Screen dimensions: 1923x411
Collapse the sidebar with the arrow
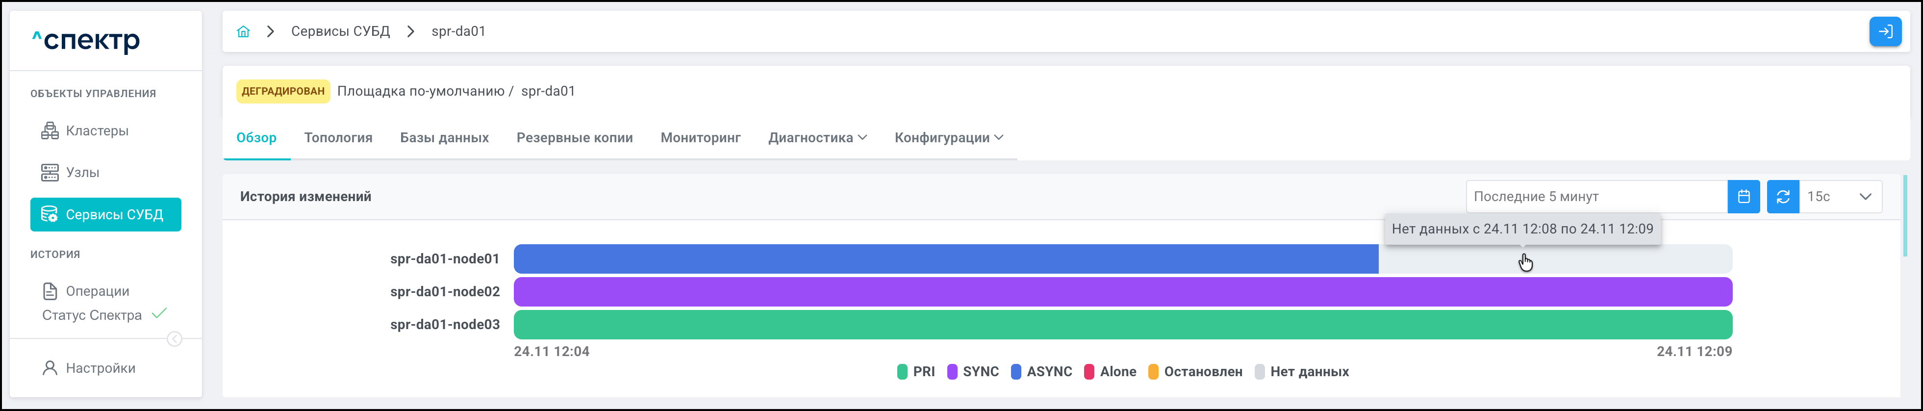click(x=175, y=339)
